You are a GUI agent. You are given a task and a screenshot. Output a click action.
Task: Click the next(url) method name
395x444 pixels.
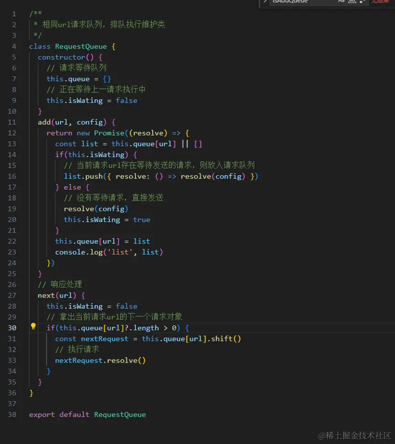click(x=46, y=296)
